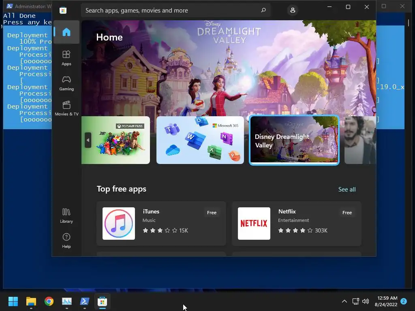
Task: Show hidden system tray icons
Action: click(x=344, y=301)
